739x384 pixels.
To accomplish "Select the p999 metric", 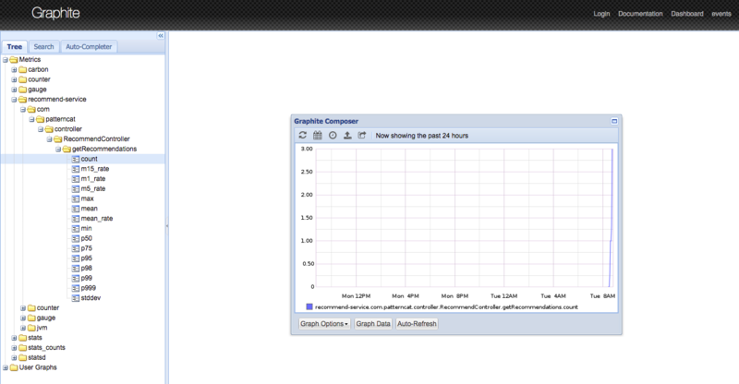I will [x=88, y=288].
